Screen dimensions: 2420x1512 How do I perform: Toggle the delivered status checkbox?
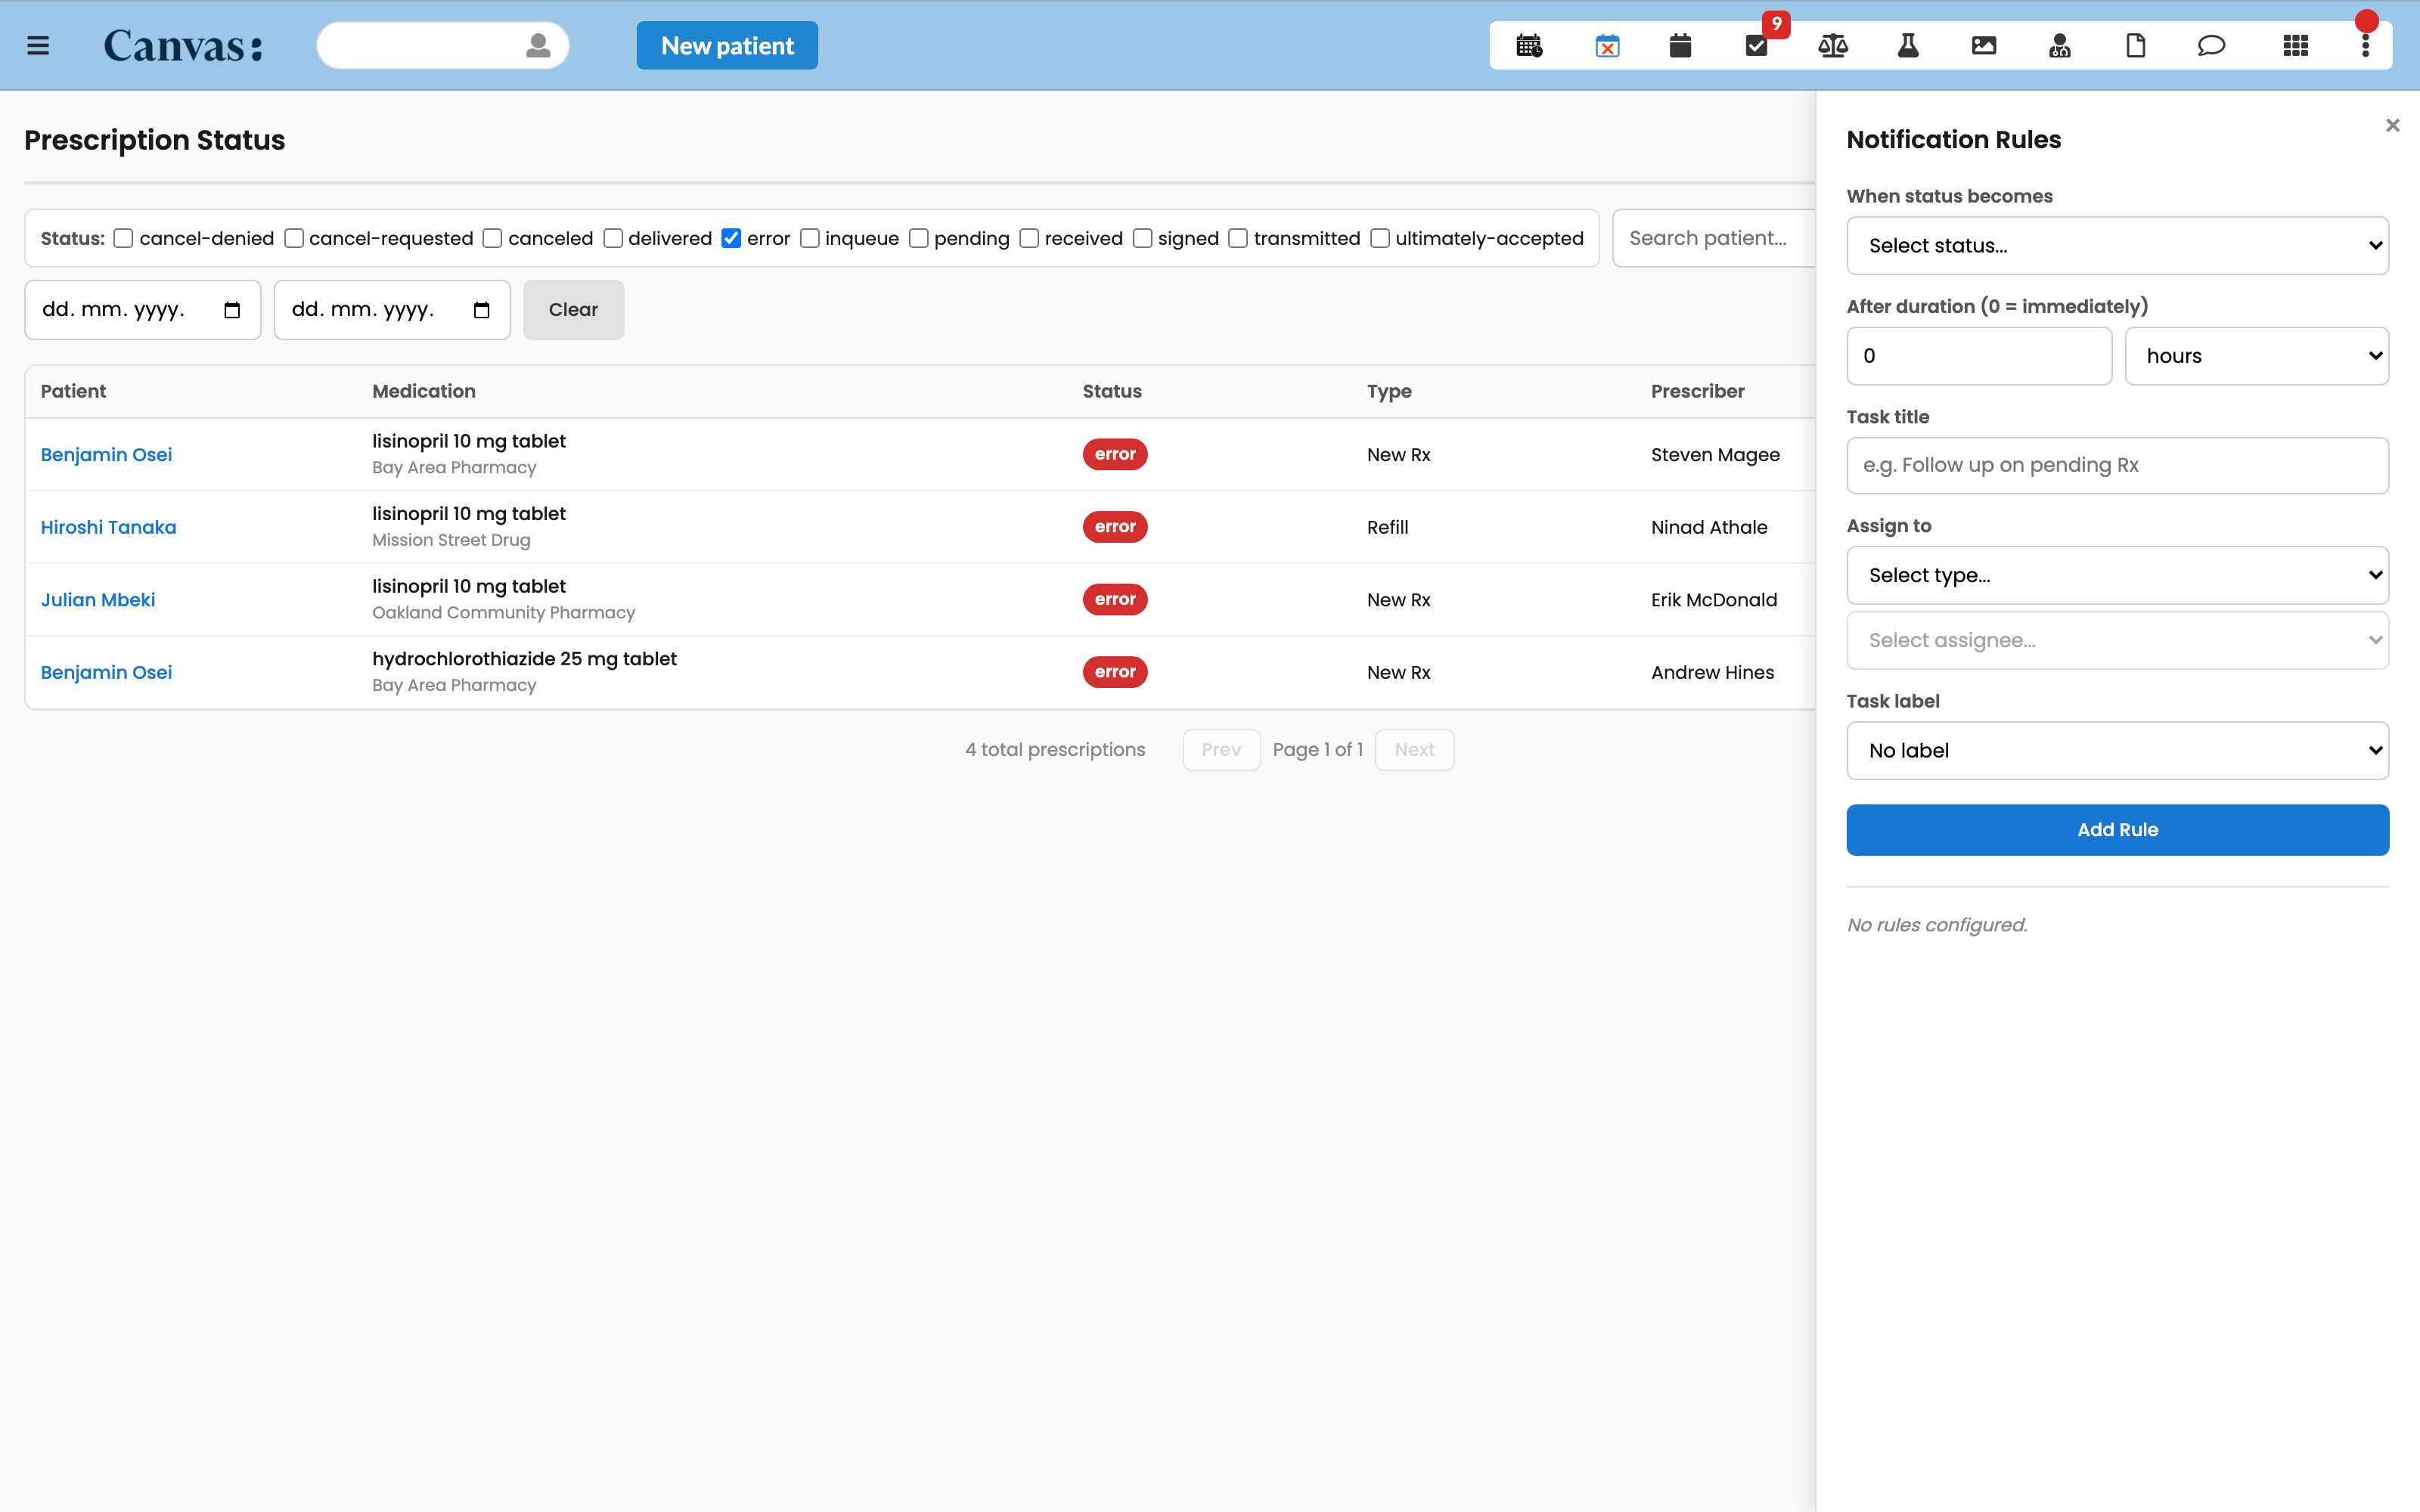pyautogui.click(x=613, y=238)
